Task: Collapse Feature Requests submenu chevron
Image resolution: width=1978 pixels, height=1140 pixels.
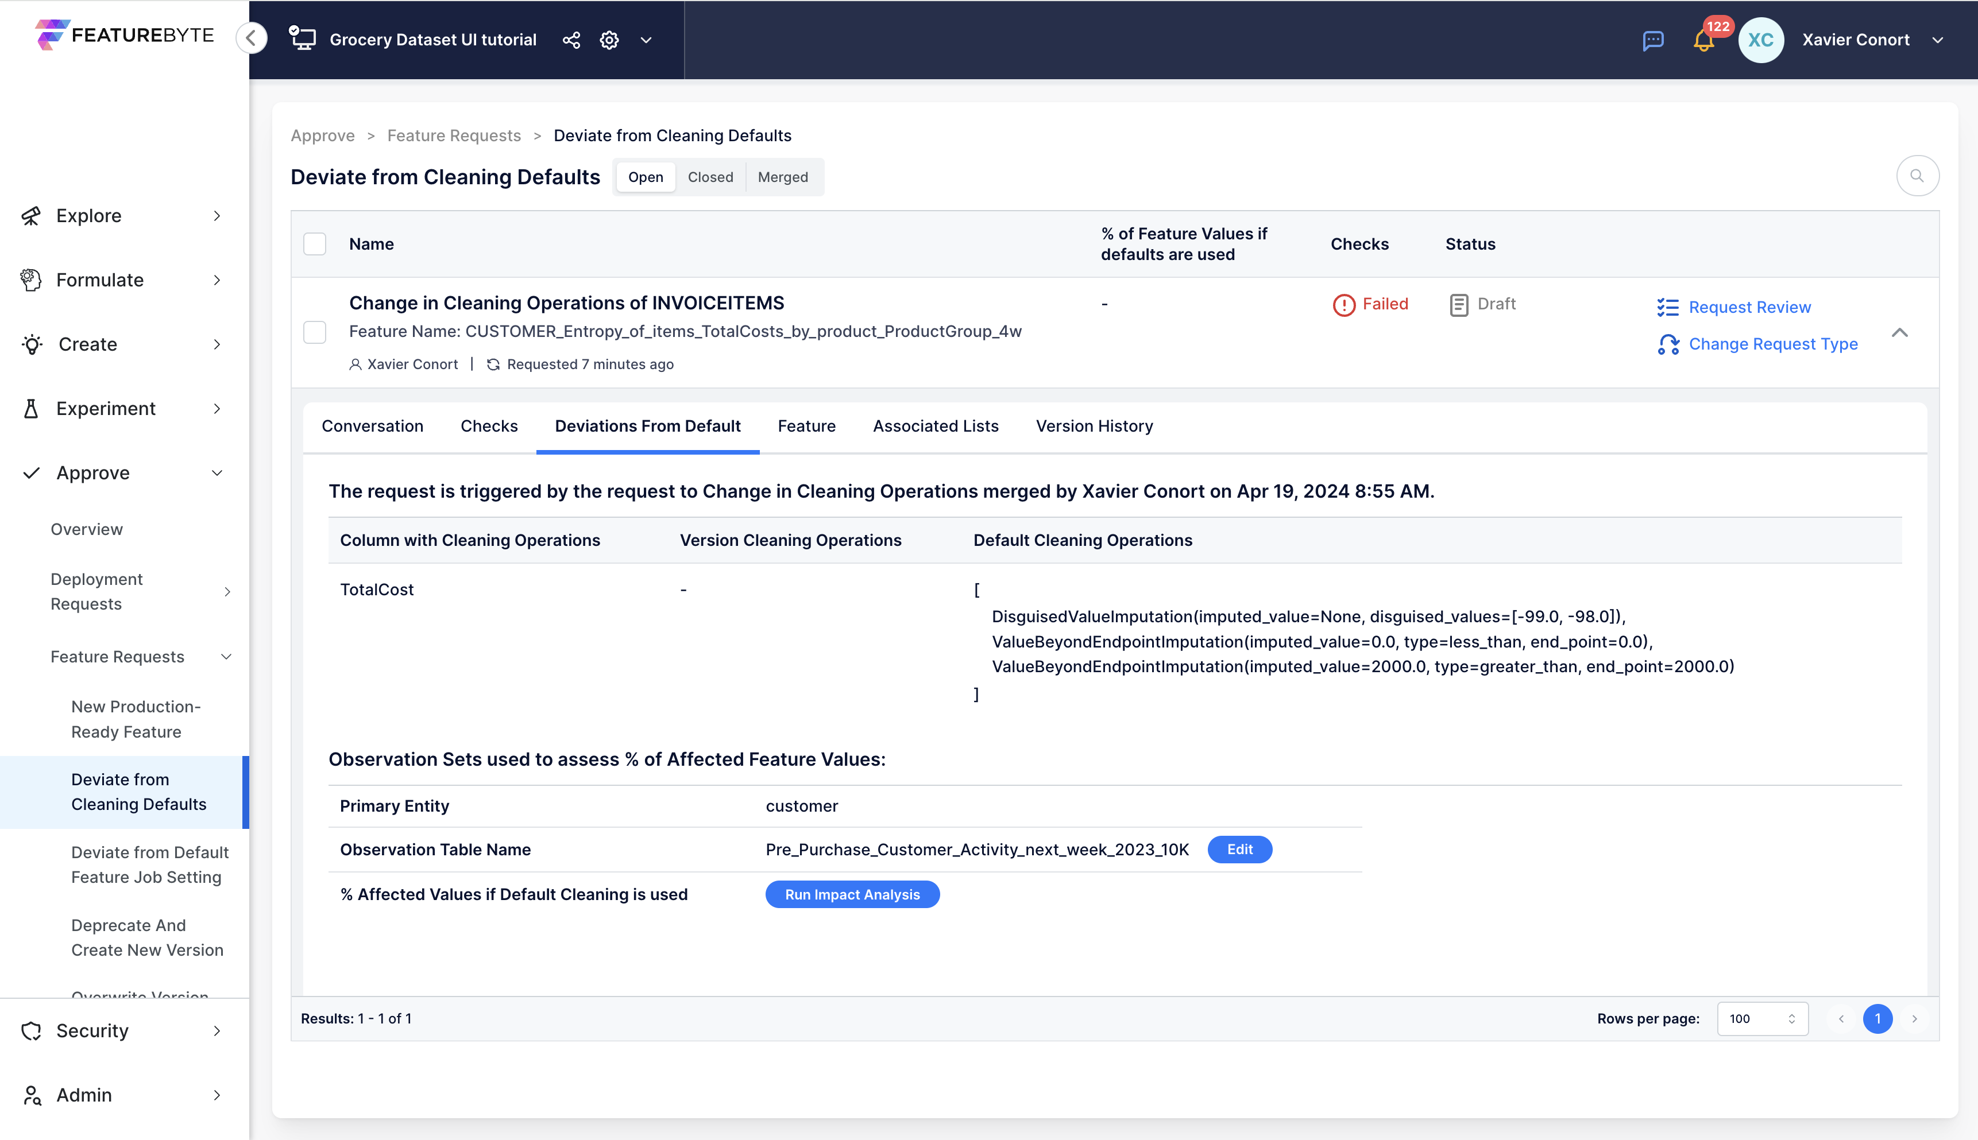Action: click(226, 656)
